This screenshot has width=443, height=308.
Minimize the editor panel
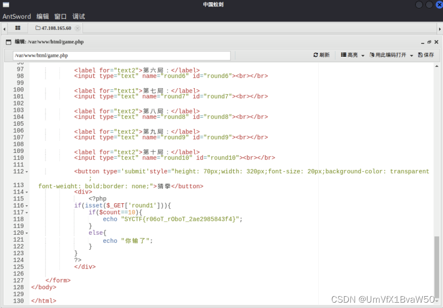point(422,42)
